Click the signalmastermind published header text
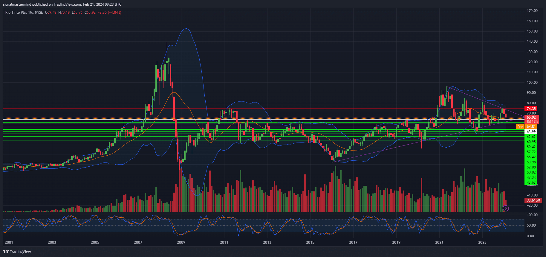This screenshot has width=546, height=257. point(62,4)
